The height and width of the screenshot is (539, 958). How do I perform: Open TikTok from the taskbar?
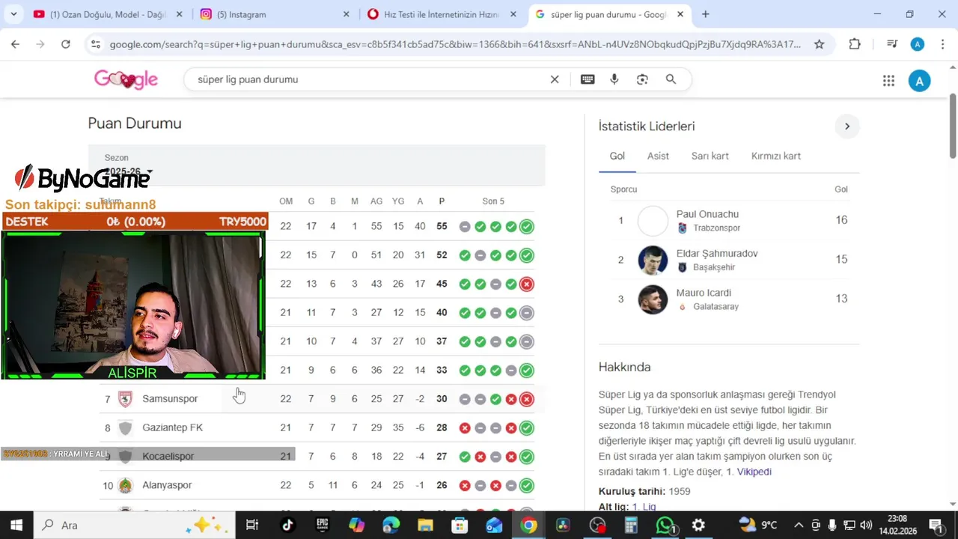[x=288, y=525]
